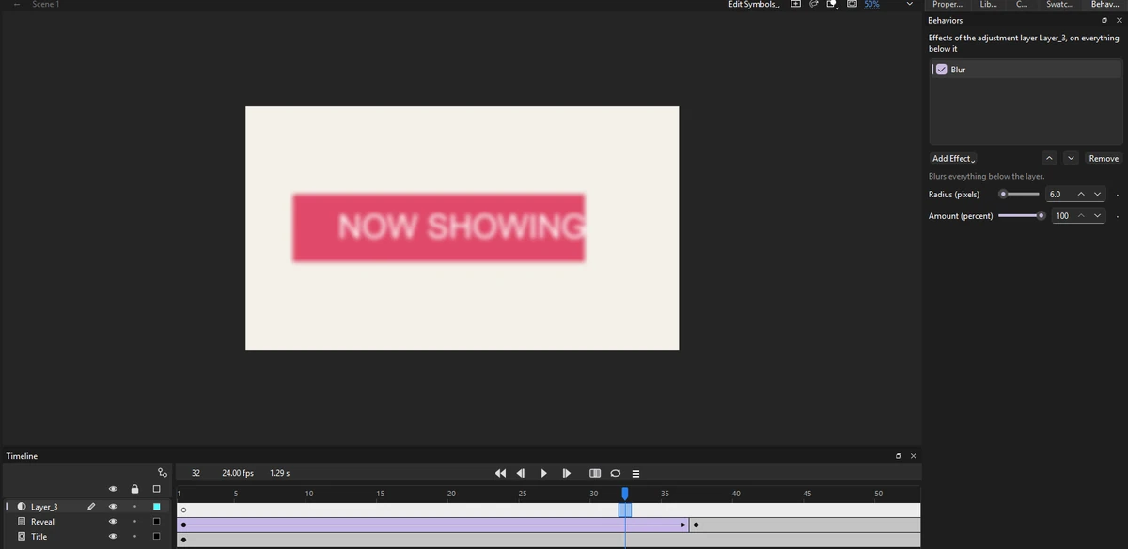Click the Amount value field showing 100
1128x549 pixels.
1064,216
